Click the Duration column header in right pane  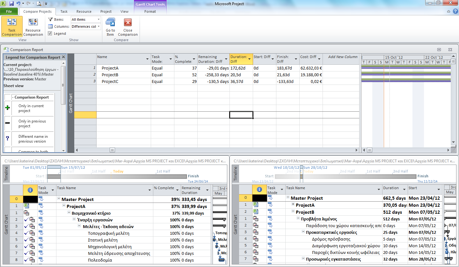coord(395,189)
